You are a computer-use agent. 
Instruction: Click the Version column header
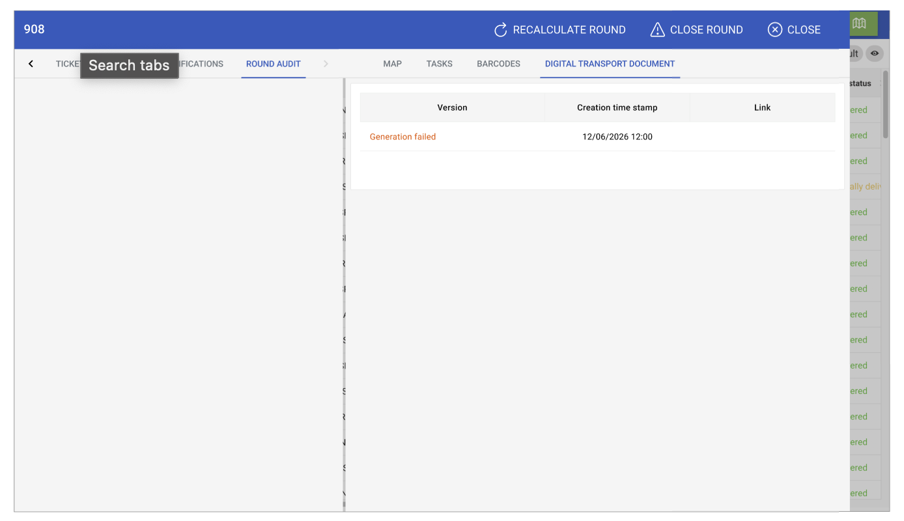click(x=452, y=107)
